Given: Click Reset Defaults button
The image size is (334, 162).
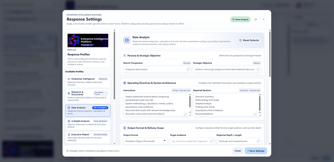Looking at the screenshot, I should 249,40.
